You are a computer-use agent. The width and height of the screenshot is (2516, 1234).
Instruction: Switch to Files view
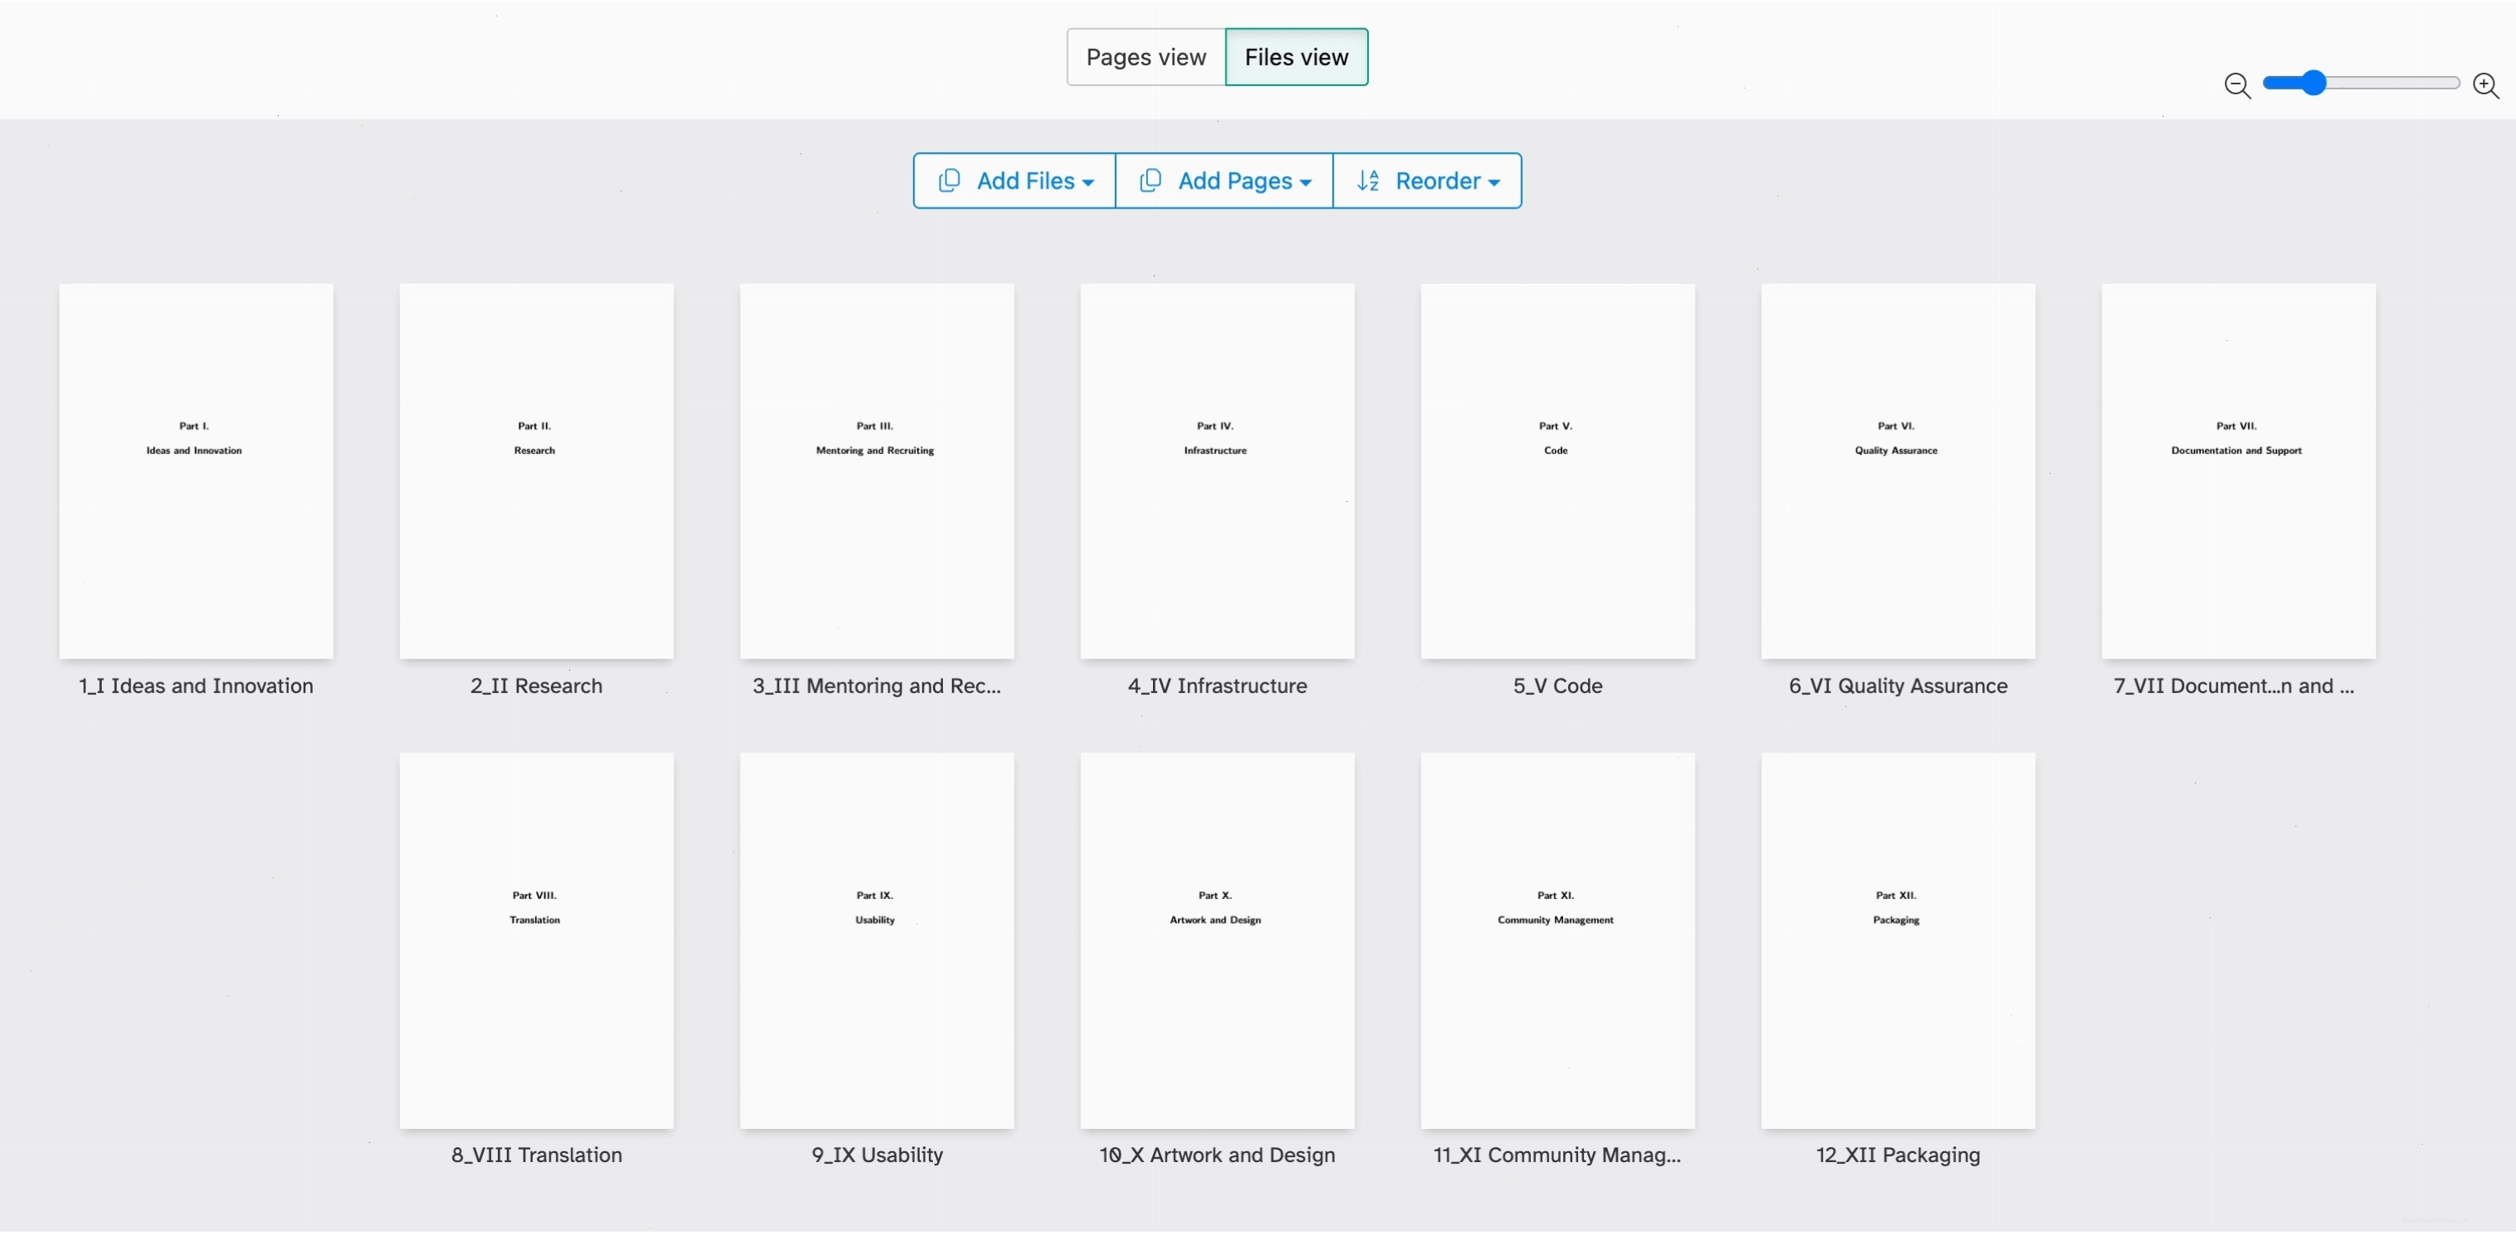tap(1296, 57)
